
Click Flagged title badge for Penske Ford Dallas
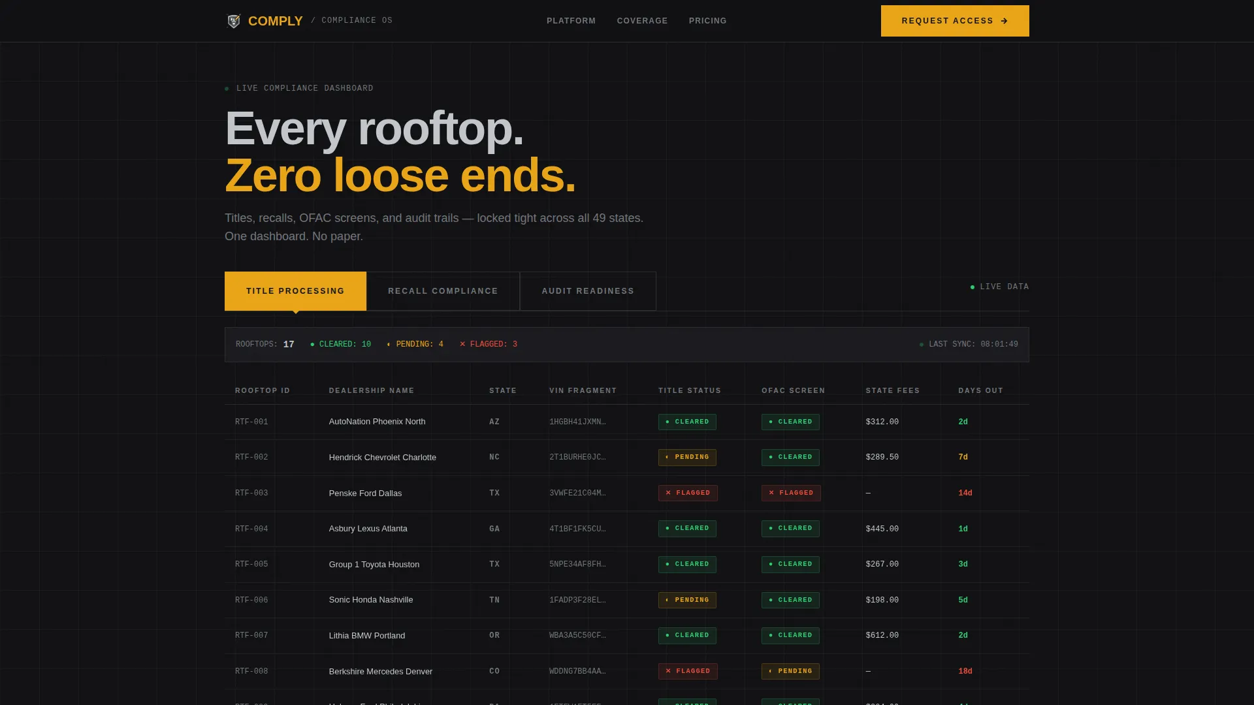click(688, 493)
